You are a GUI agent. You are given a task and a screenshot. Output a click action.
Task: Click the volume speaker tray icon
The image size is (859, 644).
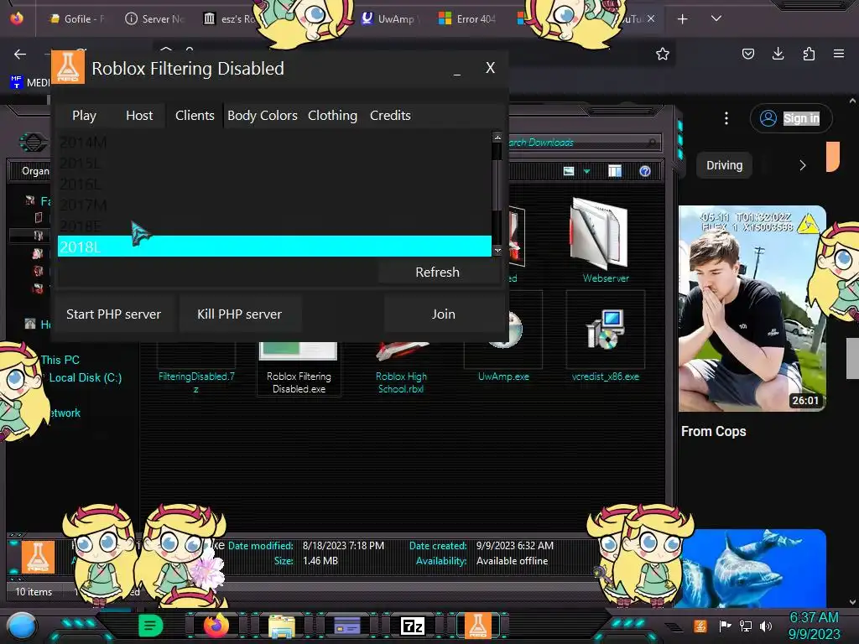point(765,626)
